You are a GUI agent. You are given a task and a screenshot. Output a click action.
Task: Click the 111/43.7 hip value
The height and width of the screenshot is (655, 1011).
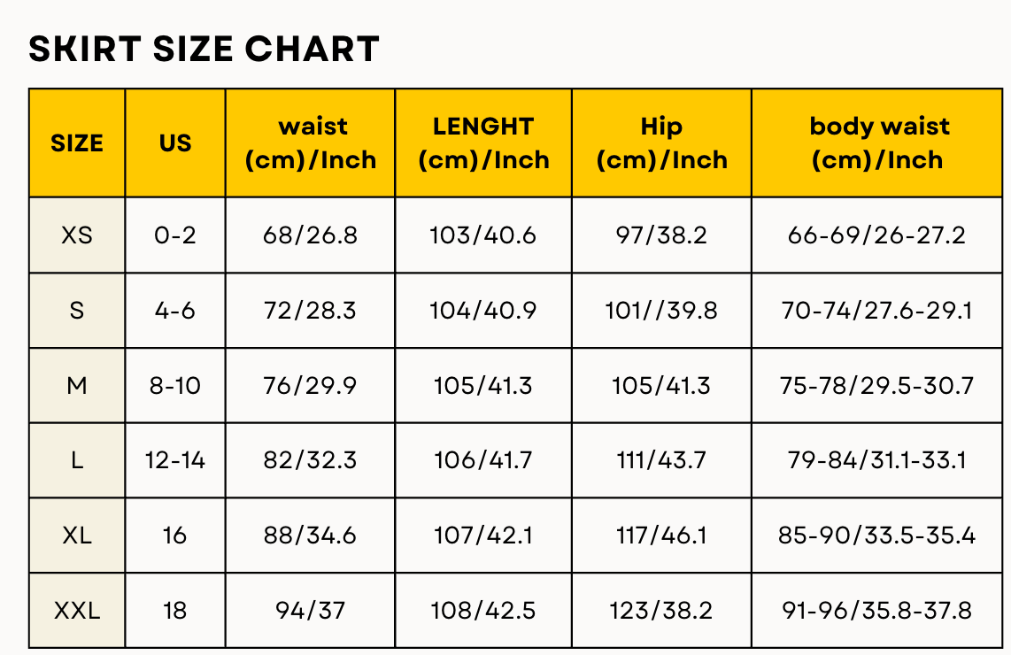(661, 460)
